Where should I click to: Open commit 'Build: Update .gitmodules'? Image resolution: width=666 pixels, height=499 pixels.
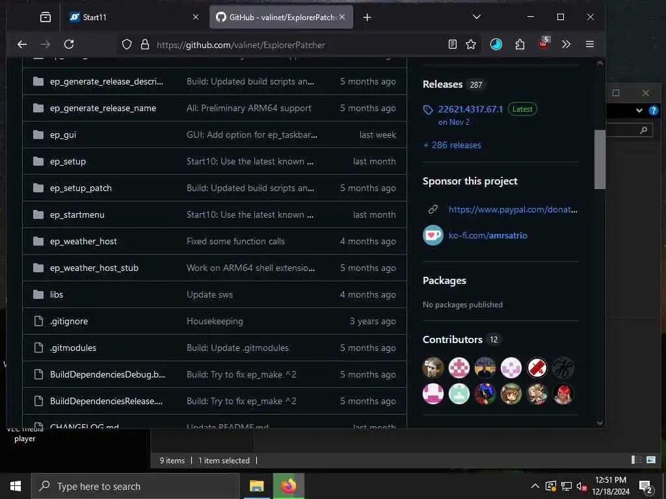(x=237, y=348)
